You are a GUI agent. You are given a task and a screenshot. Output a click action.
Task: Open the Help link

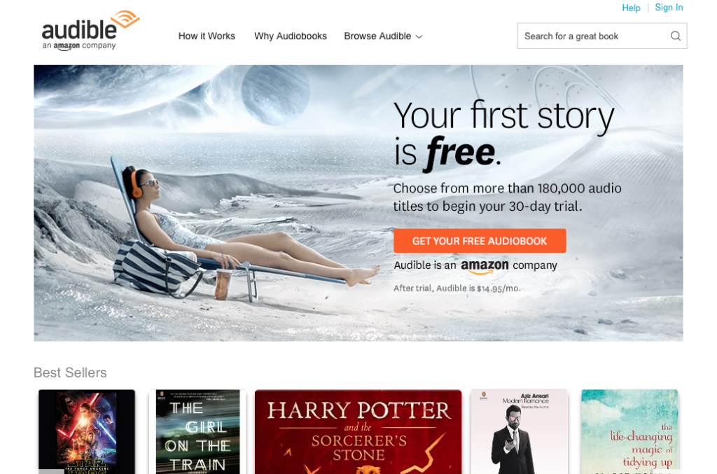[x=631, y=8]
